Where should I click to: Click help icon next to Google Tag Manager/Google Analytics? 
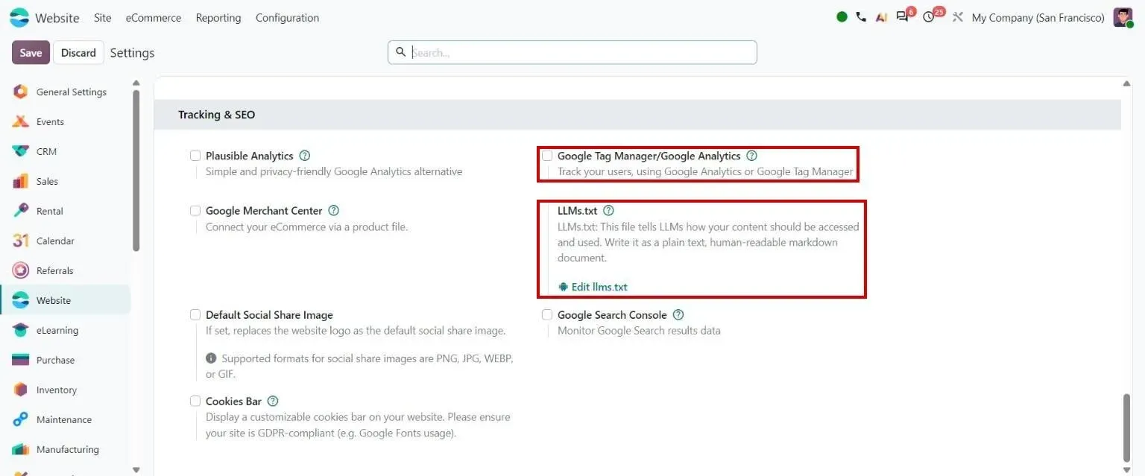click(751, 156)
